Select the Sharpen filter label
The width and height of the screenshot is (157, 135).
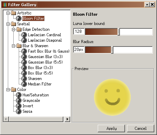pos(35,79)
